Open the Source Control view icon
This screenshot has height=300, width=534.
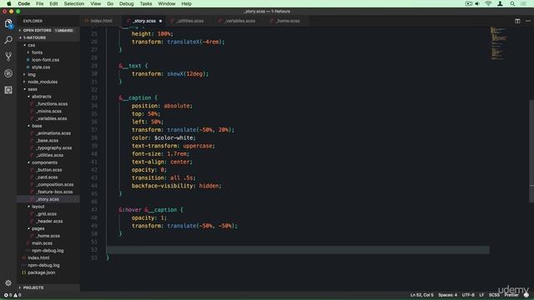coord(8,57)
